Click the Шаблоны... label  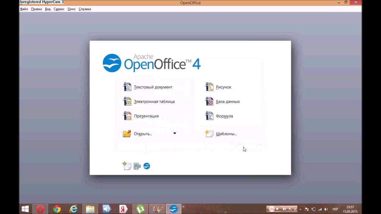226,134
